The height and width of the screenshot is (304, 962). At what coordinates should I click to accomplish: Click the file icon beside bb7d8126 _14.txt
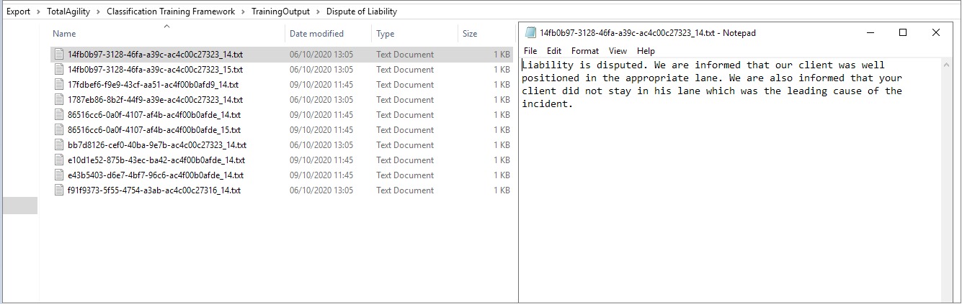click(x=60, y=145)
